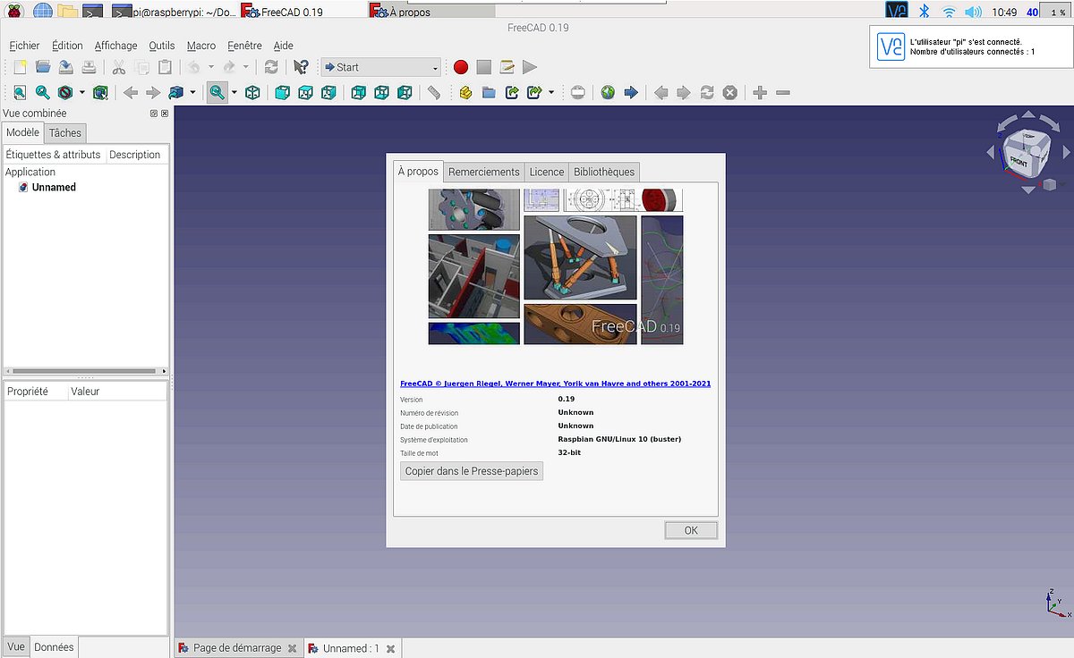This screenshot has height=658, width=1074.
Task: Save the document using the toolbar icon
Action: click(x=66, y=67)
